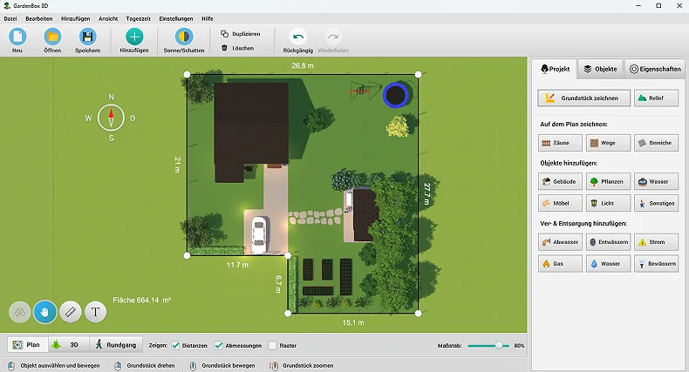Toggle the Distanzen checkbox

[175, 345]
